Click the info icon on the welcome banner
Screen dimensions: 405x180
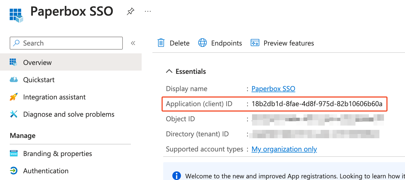point(177,176)
